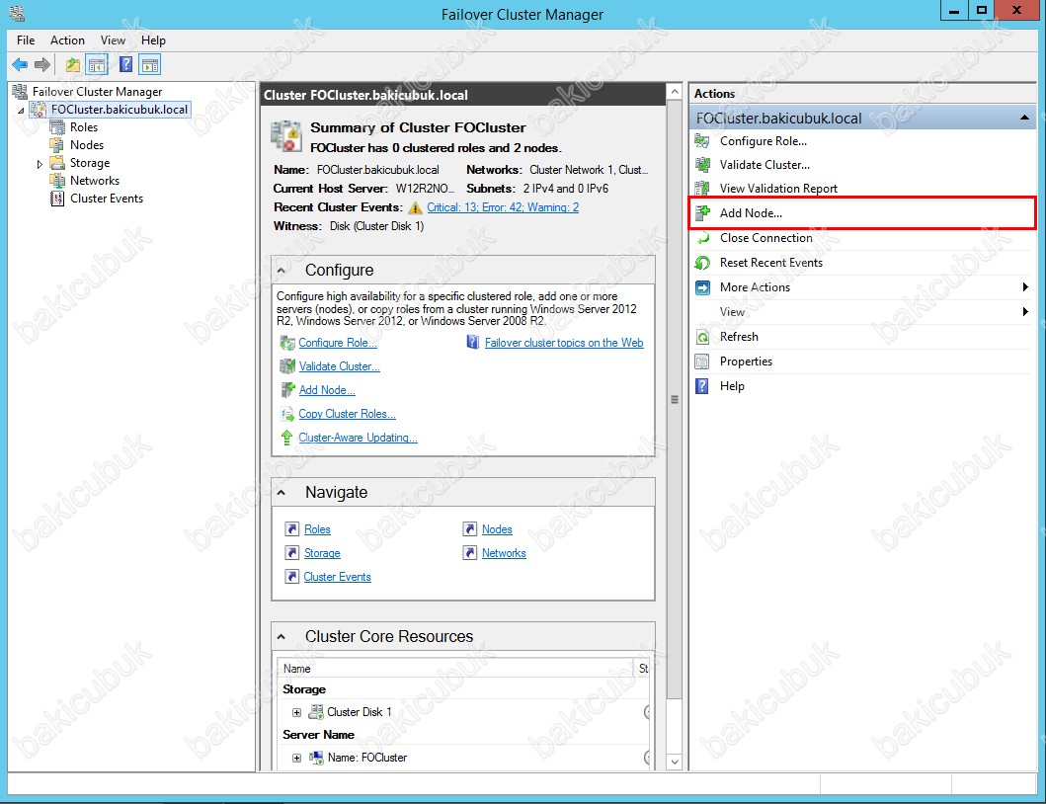The height and width of the screenshot is (804, 1046).
Task: Go to Networks via Navigate link
Action: [x=504, y=553]
